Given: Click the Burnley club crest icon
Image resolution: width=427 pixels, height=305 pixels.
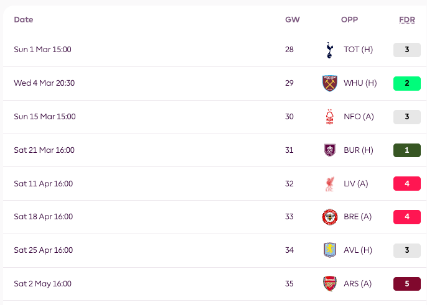Looking at the screenshot, I should pyautogui.click(x=329, y=150).
